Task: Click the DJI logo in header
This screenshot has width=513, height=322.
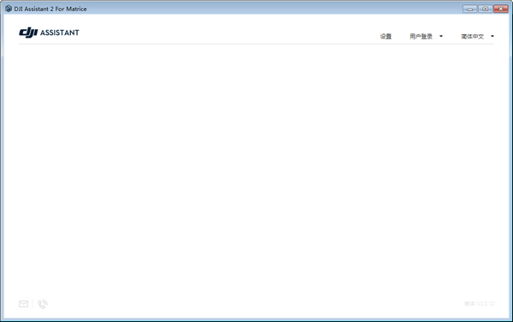Action: [28, 32]
